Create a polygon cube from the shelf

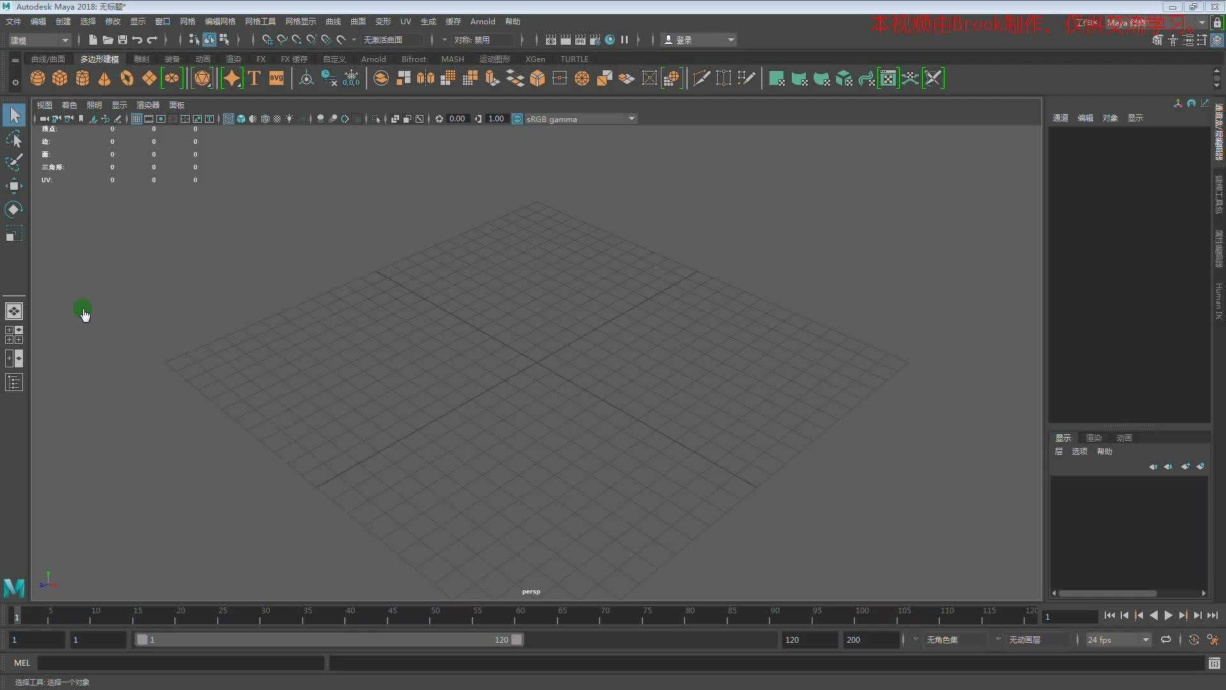[x=60, y=79]
